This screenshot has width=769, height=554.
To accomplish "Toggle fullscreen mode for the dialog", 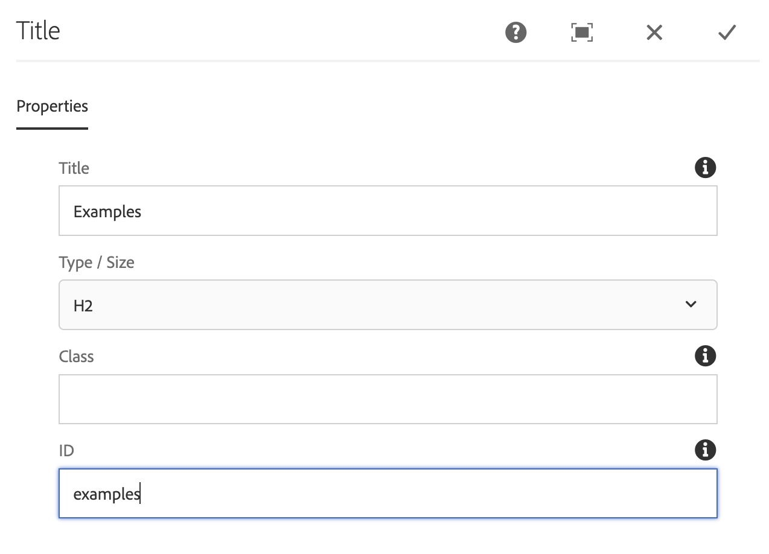I will click(582, 33).
